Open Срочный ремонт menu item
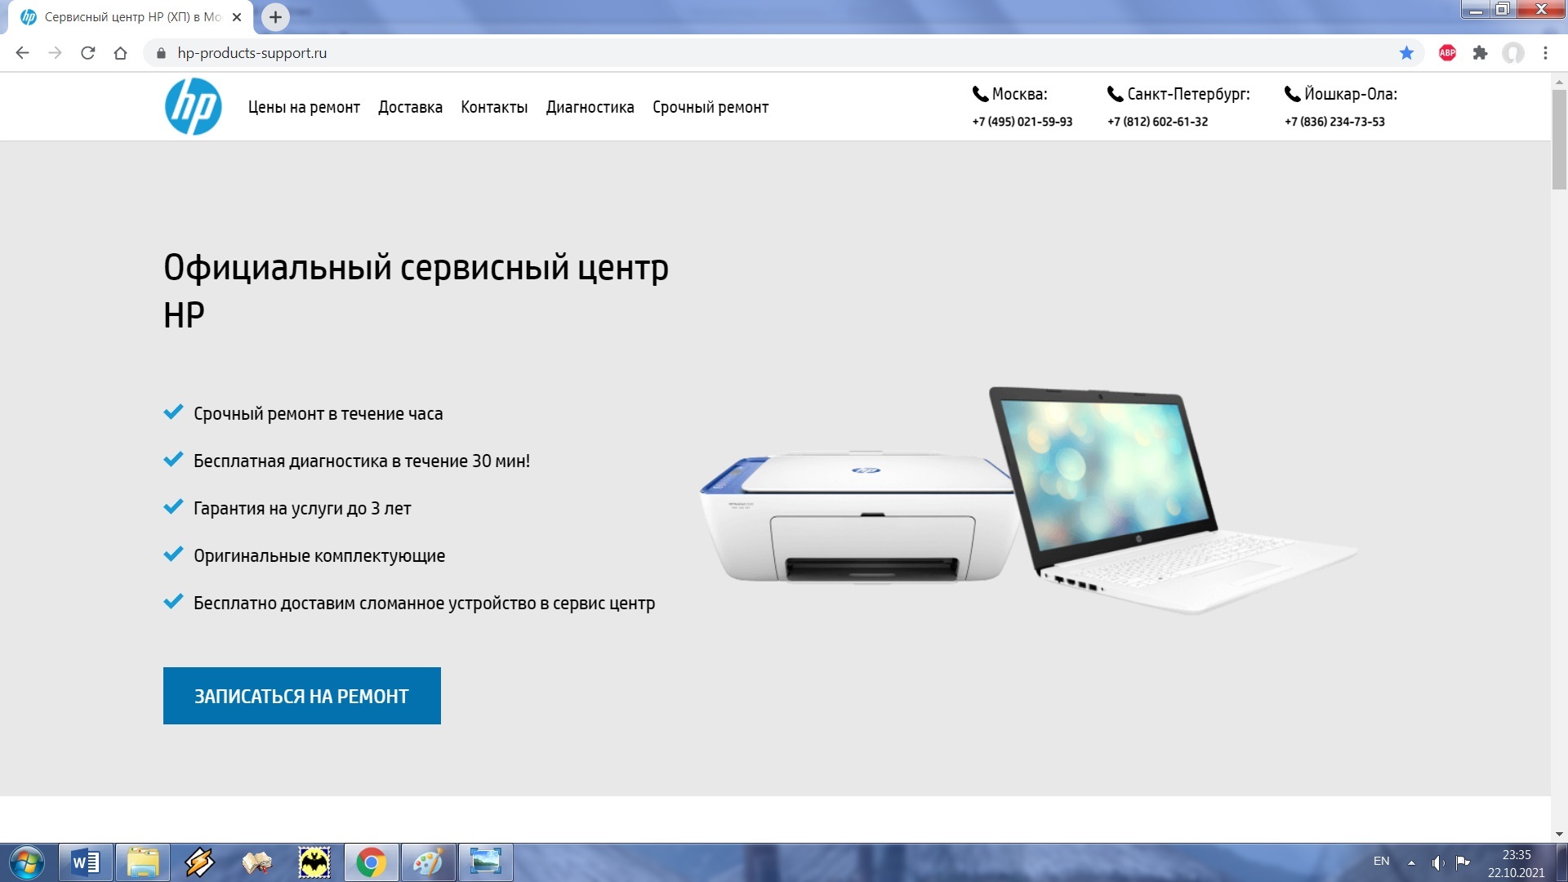 tap(710, 107)
